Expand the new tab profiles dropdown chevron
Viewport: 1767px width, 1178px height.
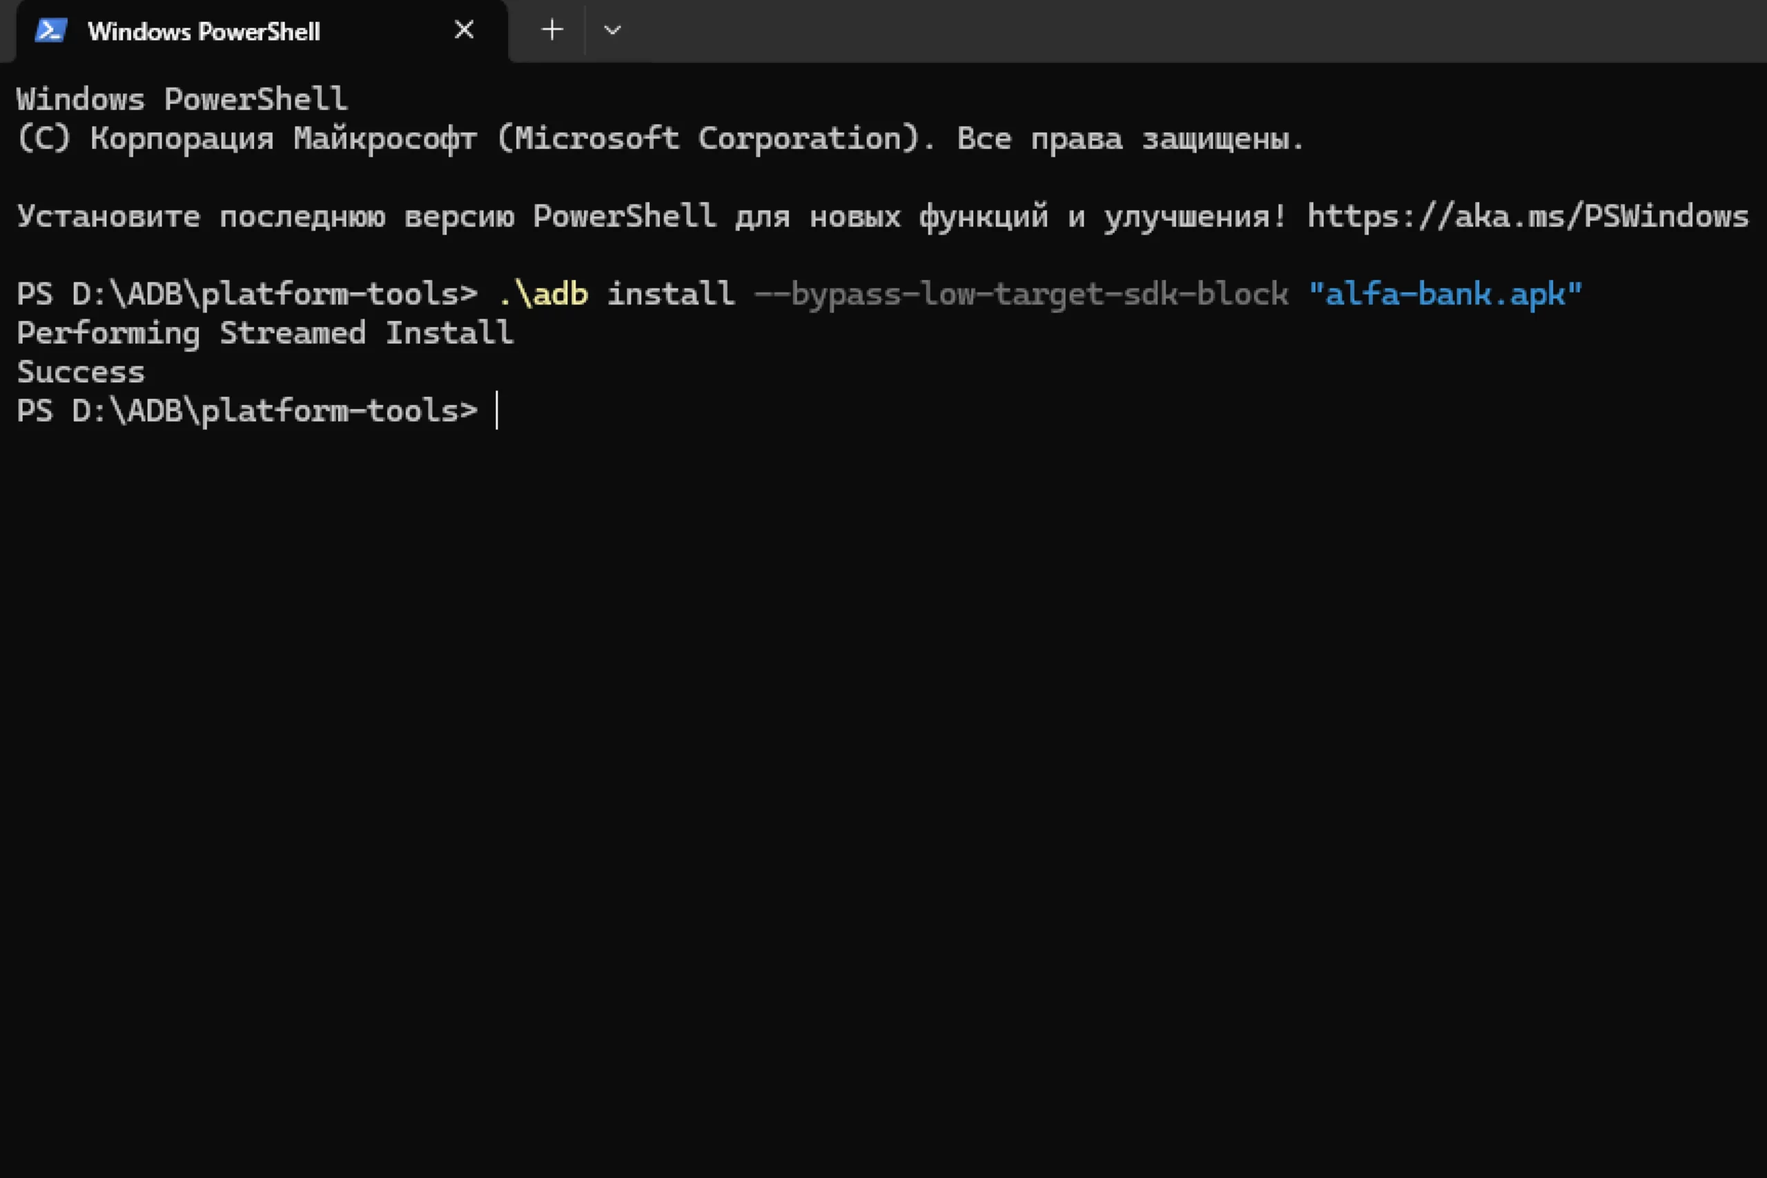pyautogui.click(x=612, y=30)
